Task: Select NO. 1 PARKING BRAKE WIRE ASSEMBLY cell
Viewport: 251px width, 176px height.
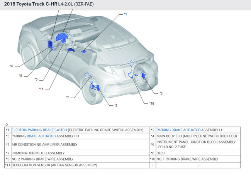Action: click(x=198, y=159)
